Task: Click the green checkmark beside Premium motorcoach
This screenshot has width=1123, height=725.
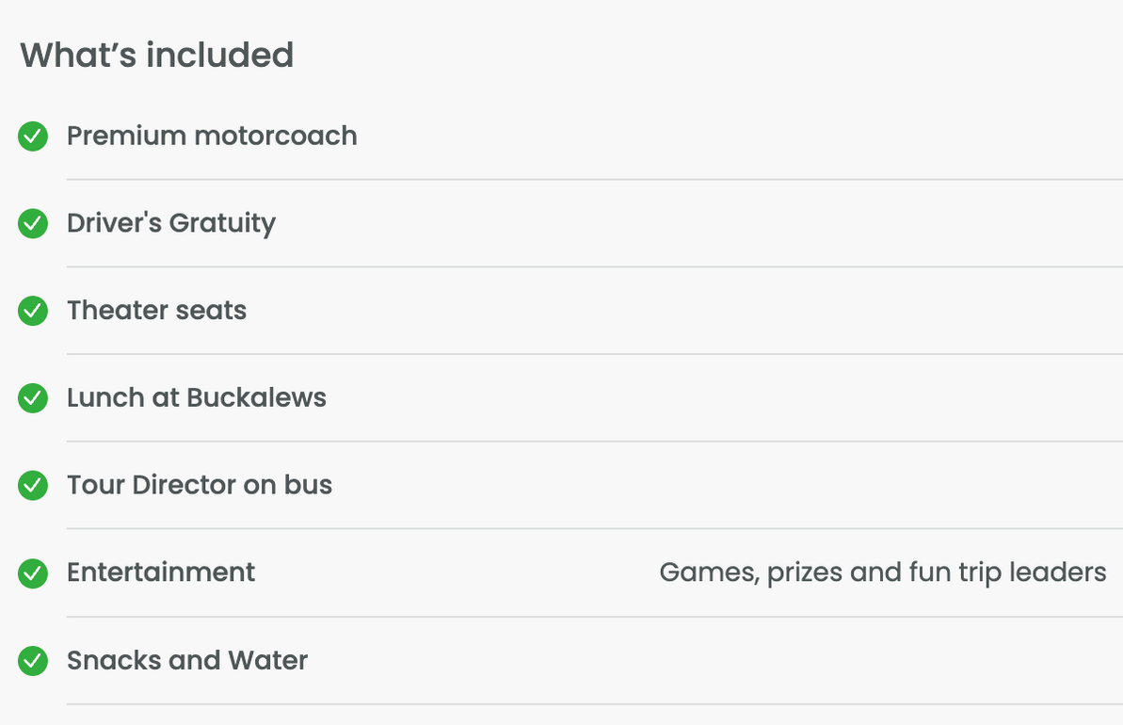Action: (x=33, y=137)
